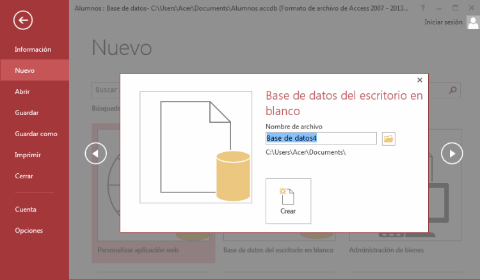Open the Cuenta settings page

point(26,209)
